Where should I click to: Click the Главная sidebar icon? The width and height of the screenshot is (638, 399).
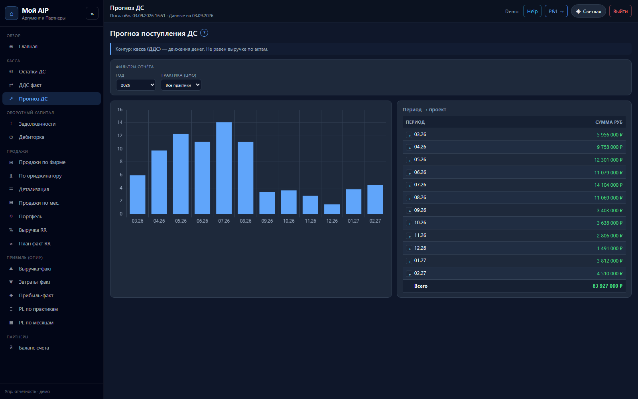[11, 47]
